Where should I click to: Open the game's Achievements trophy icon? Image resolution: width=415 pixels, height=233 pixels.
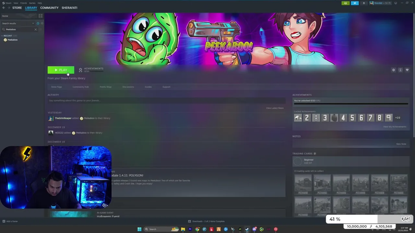click(x=81, y=70)
